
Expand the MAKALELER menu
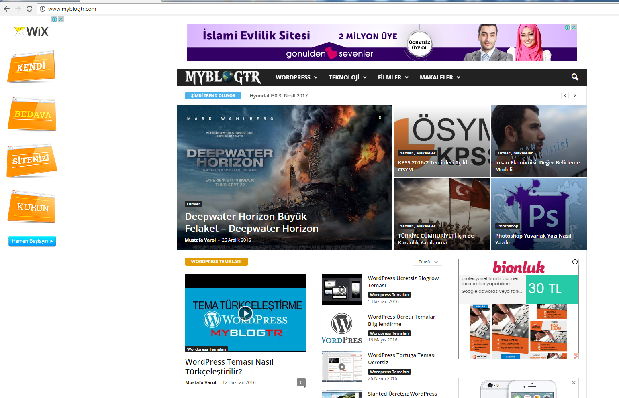[440, 77]
